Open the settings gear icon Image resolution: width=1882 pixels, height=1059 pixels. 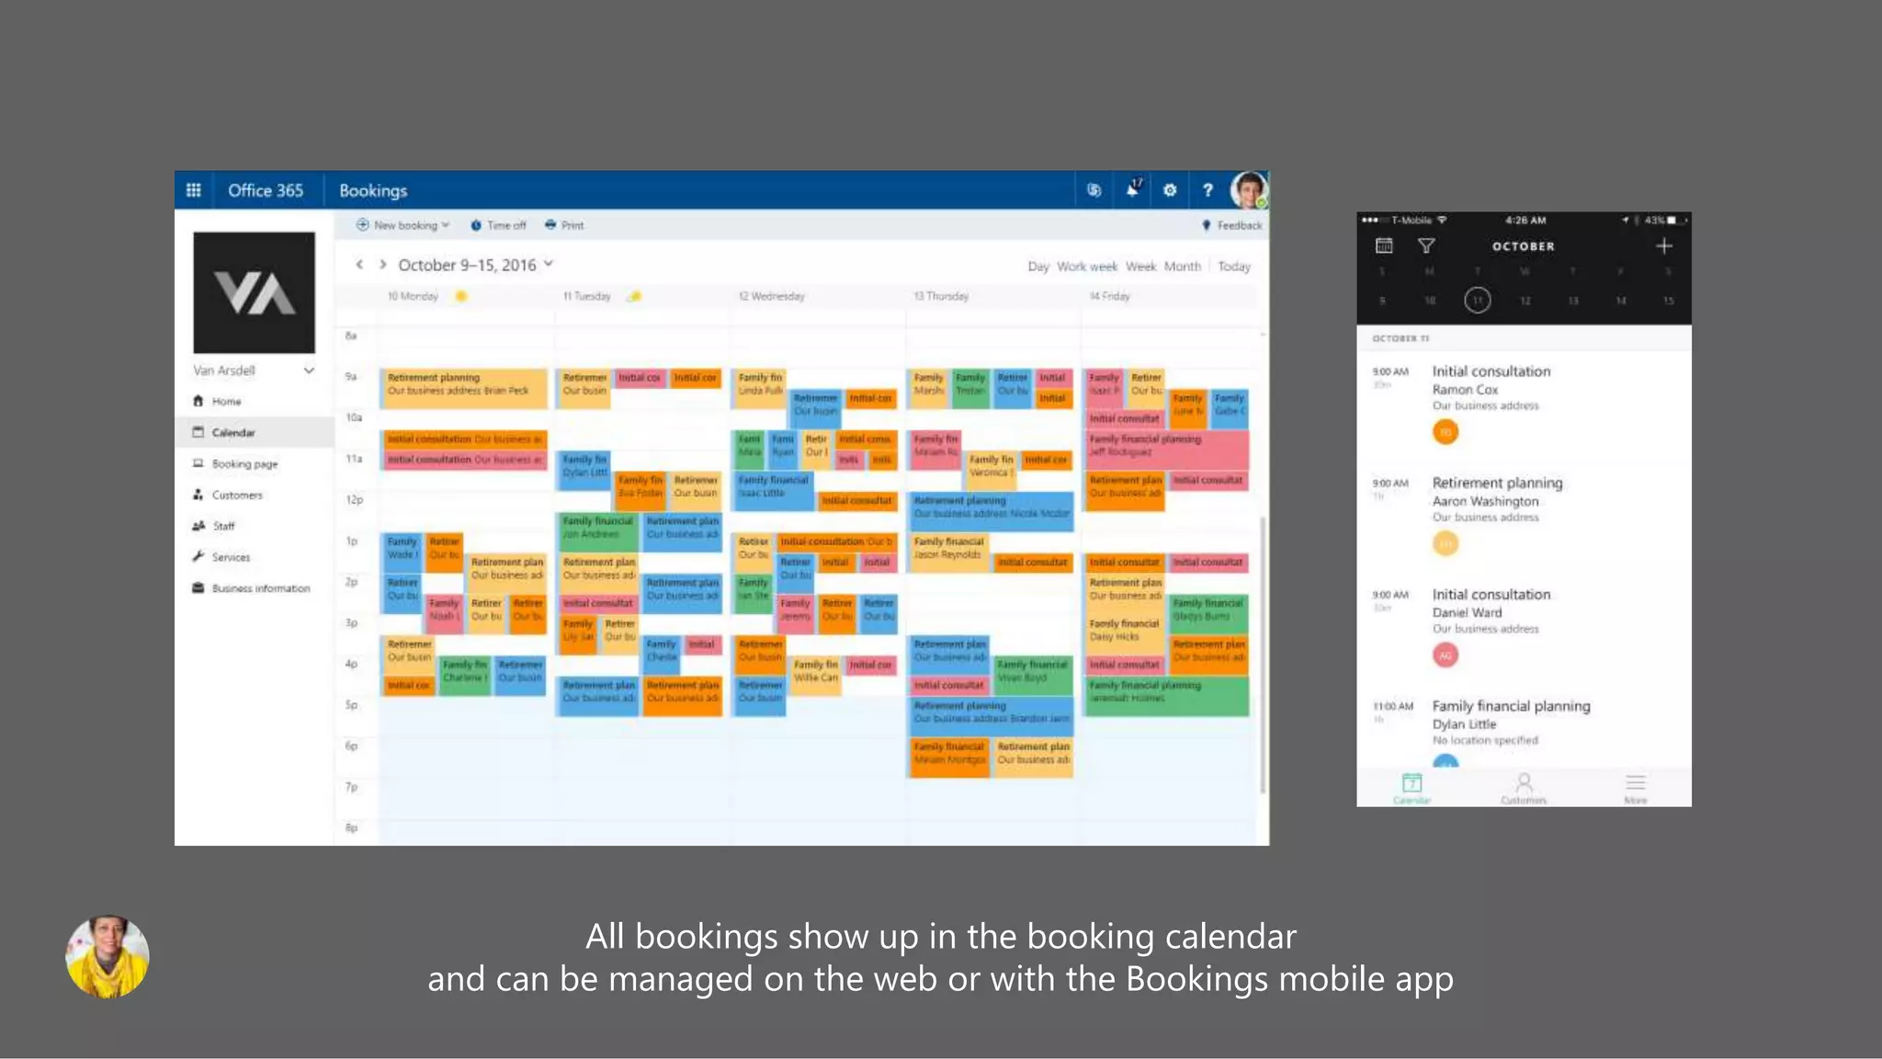1169,190
